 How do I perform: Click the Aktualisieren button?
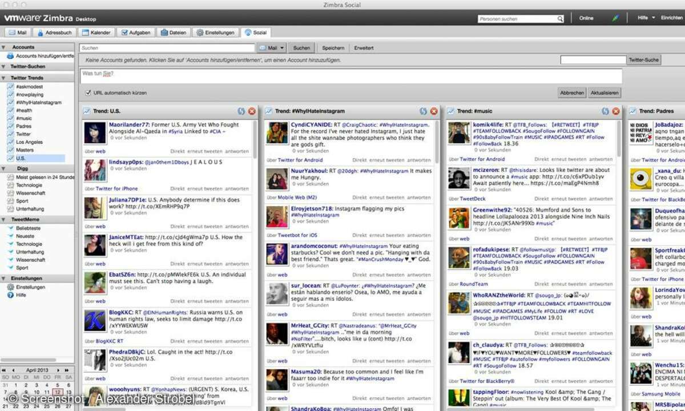605,92
